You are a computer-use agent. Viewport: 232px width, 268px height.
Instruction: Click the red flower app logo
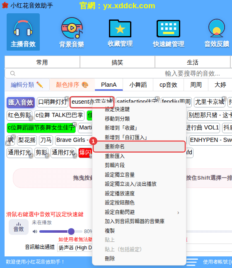coord(5,5)
